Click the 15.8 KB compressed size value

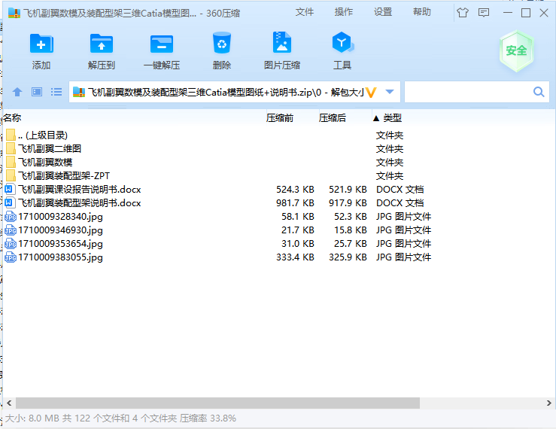[351, 230]
